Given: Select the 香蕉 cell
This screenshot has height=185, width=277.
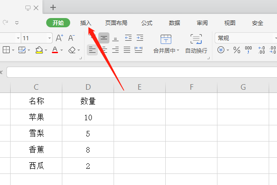Looking at the screenshot, I should 36,149.
